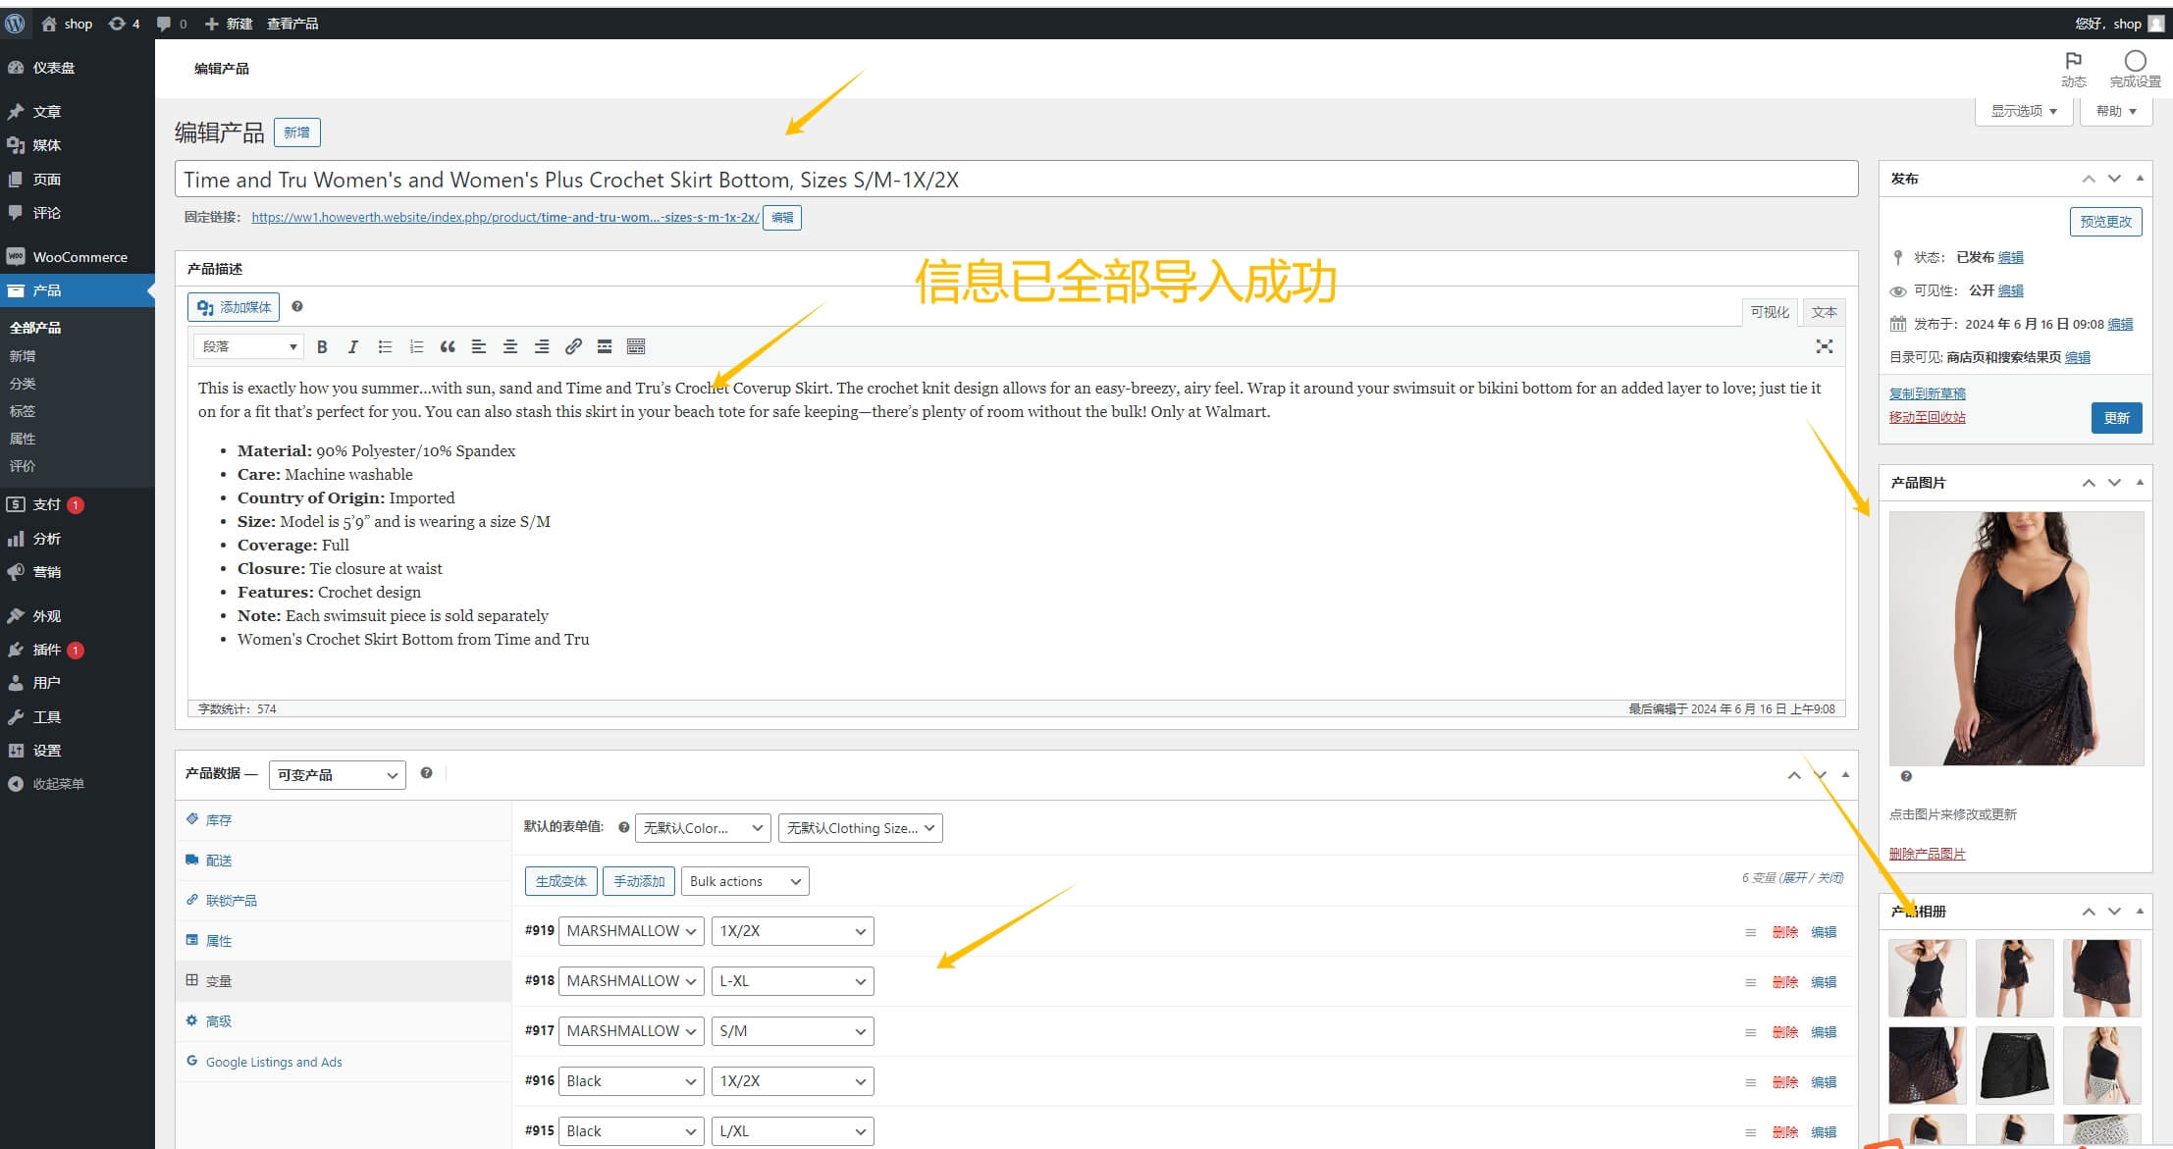This screenshot has width=2173, height=1149.
Task: Click the main product image thumbnail
Action: [x=2015, y=639]
